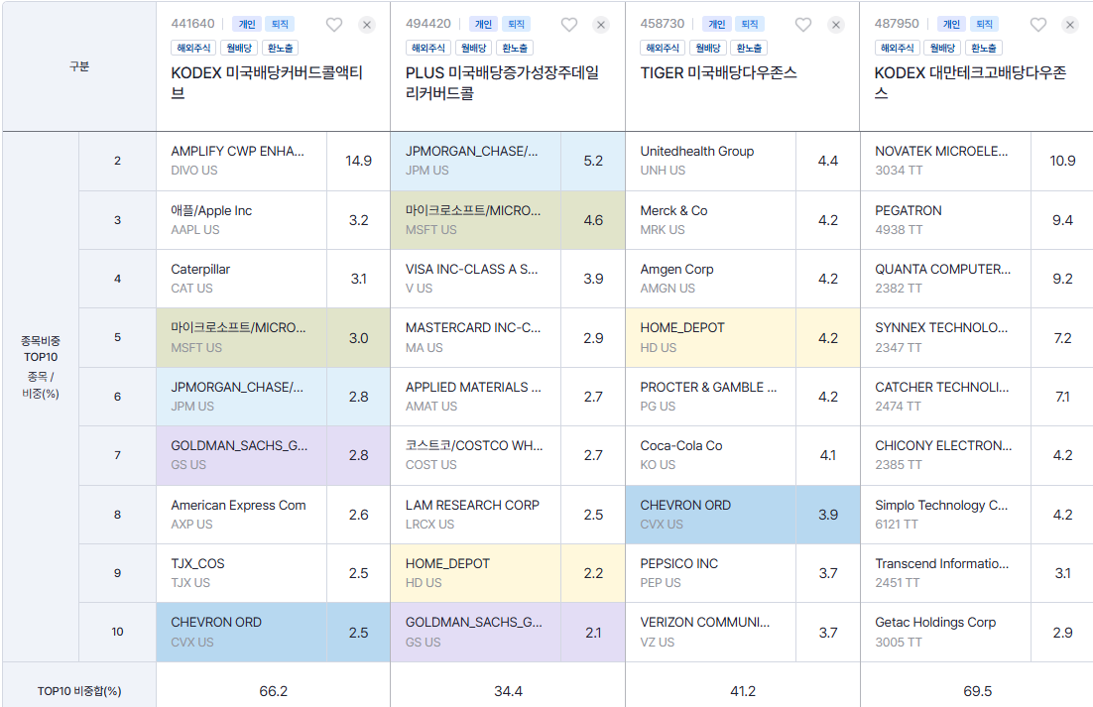The width and height of the screenshot is (1093, 707).
Task: Remove KODEX 미국배당커버드콜액티브 column with X
Action: click(x=367, y=25)
